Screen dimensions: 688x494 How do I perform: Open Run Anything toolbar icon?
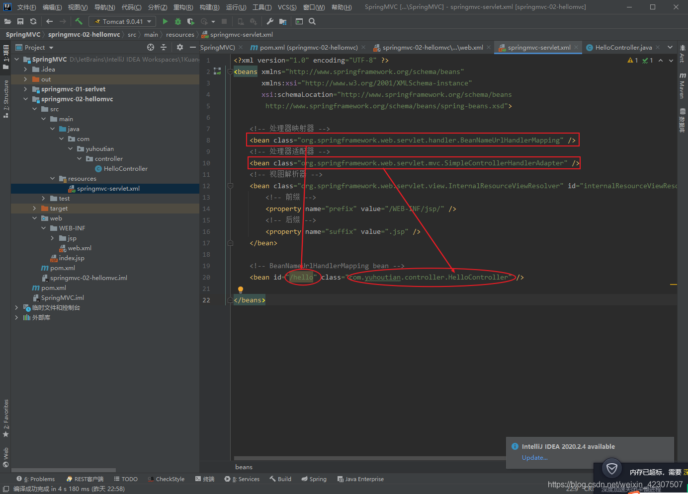coord(299,21)
